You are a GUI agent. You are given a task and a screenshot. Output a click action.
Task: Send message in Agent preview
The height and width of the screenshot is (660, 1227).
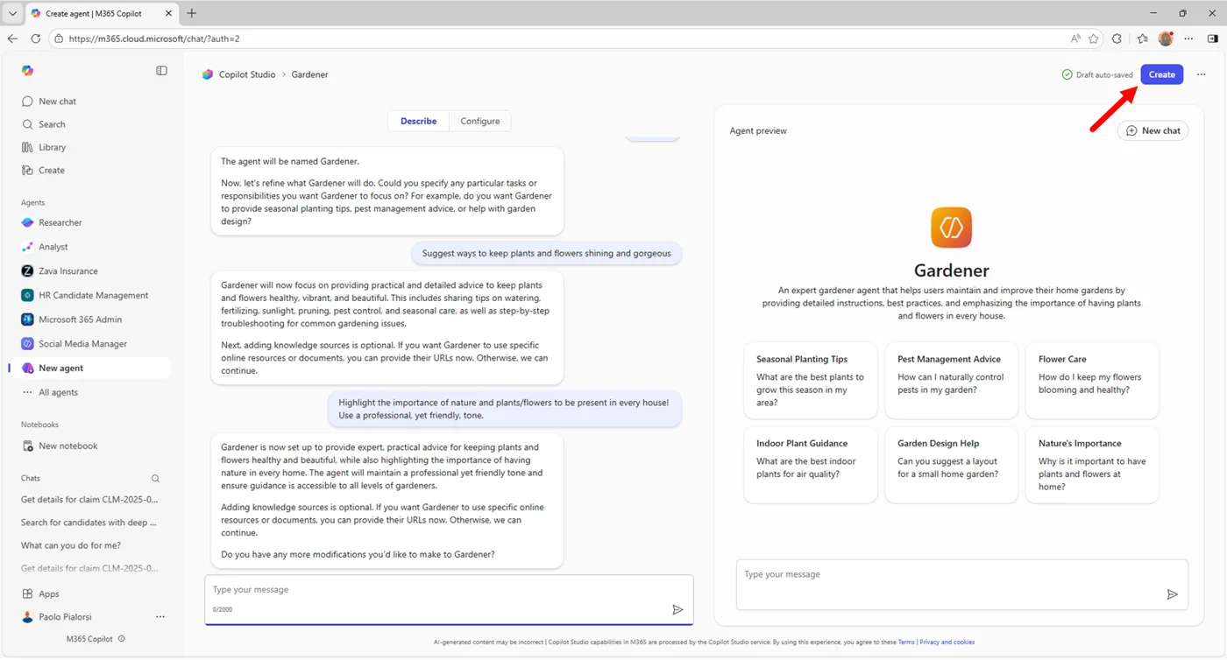tap(1172, 594)
